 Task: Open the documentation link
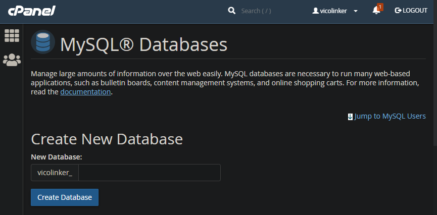click(85, 92)
